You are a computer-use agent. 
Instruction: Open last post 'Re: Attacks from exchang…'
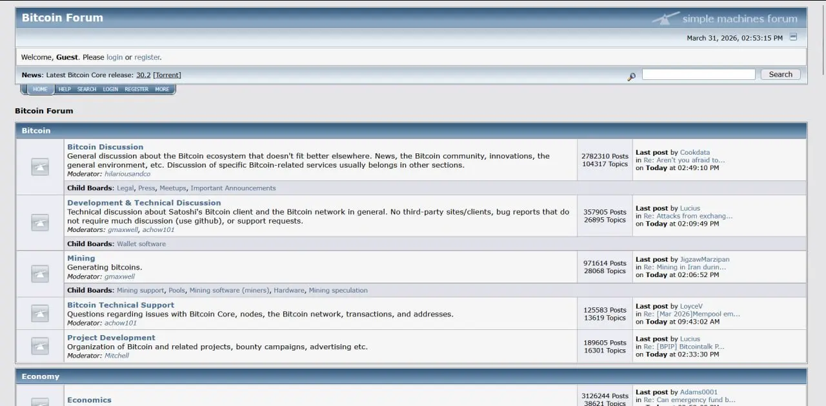tap(688, 216)
